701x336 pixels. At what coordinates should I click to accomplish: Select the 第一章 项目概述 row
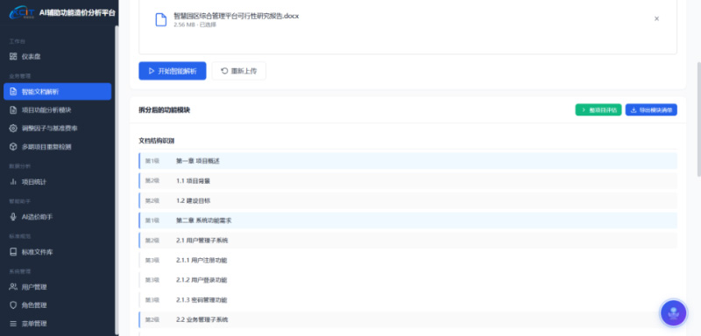pos(407,161)
